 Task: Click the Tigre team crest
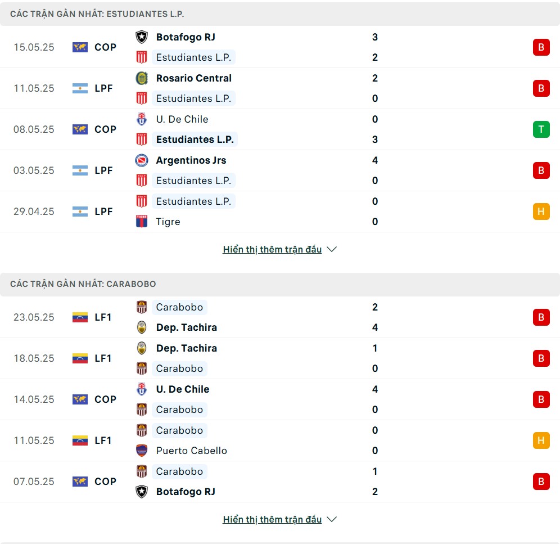pos(142,221)
